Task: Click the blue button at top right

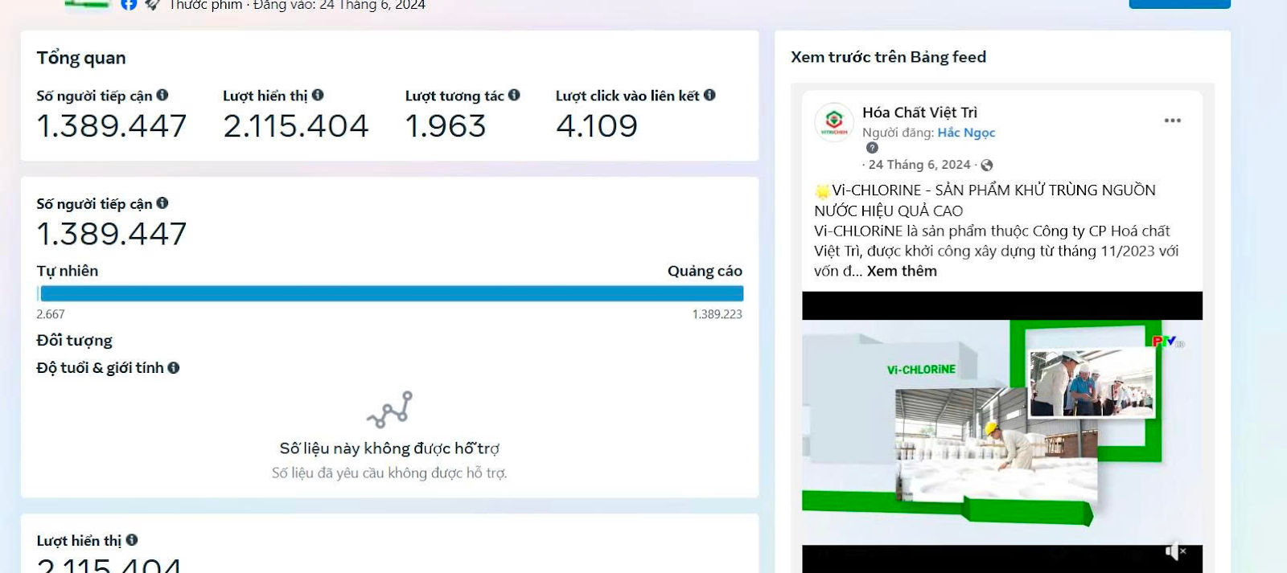Action: pyautogui.click(x=1179, y=3)
